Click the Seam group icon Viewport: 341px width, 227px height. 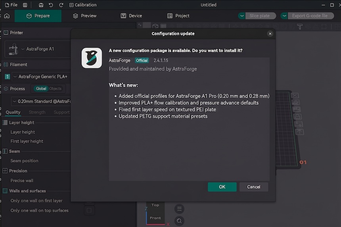(5, 151)
